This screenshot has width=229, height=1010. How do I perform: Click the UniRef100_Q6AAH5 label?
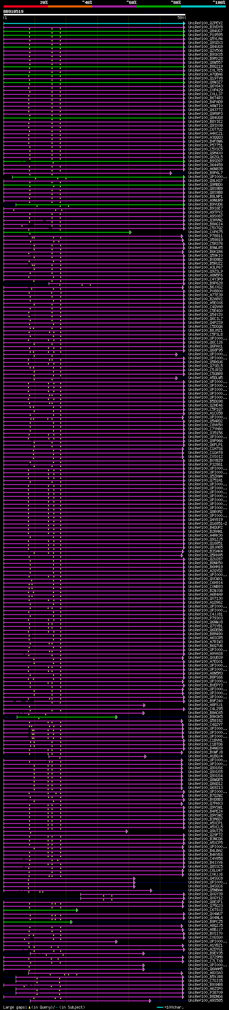tap(205, 969)
